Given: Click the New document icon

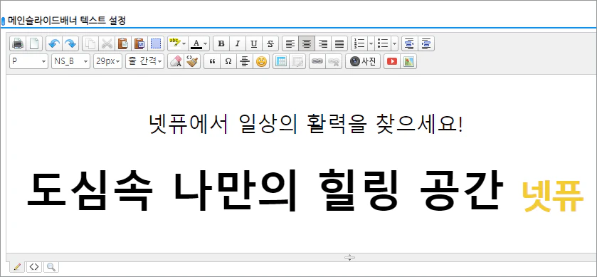Looking at the screenshot, I should (x=34, y=44).
